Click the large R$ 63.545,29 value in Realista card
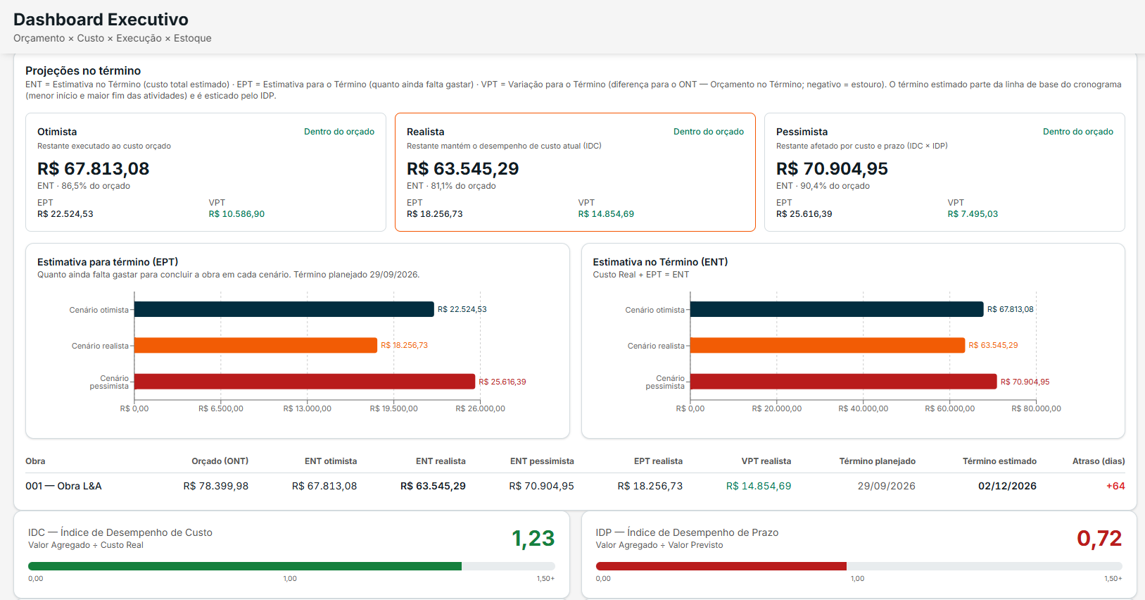Image resolution: width=1145 pixels, height=600 pixels. 463,169
